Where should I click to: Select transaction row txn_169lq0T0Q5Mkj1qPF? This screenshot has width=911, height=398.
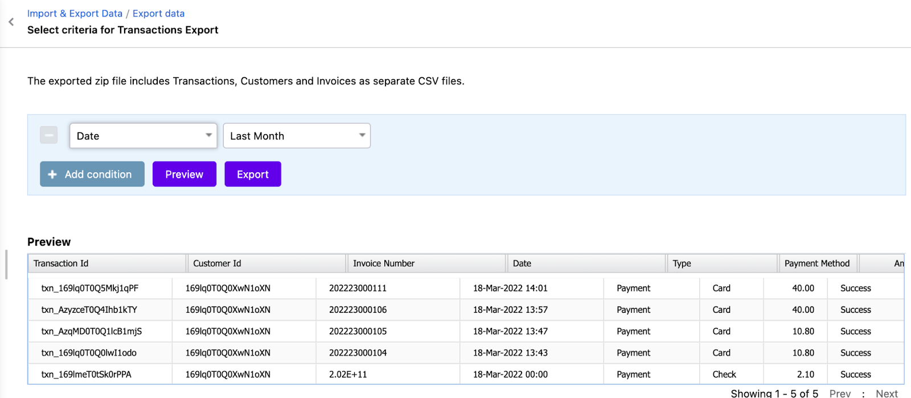pos(90,288)
